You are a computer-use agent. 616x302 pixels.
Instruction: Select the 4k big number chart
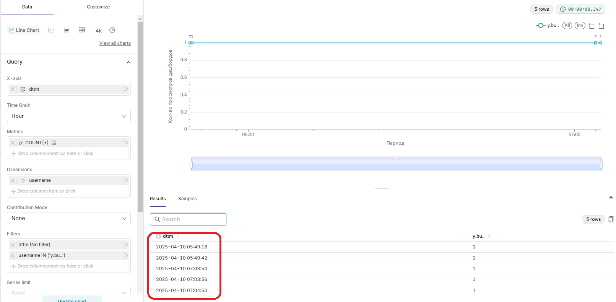[99, 31]
